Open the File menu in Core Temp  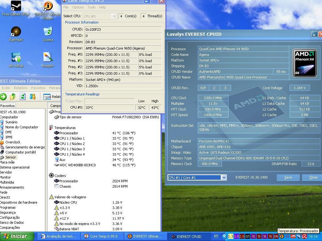point(66,7)
